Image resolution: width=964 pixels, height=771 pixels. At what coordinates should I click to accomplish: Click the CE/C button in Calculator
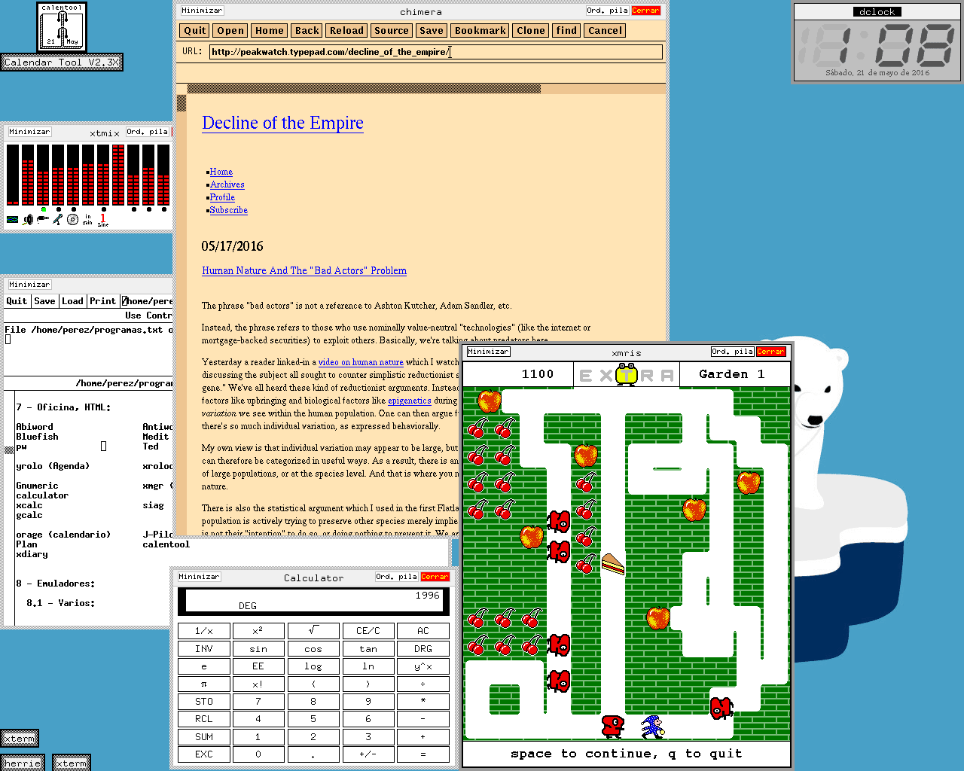tap(368, 630)
